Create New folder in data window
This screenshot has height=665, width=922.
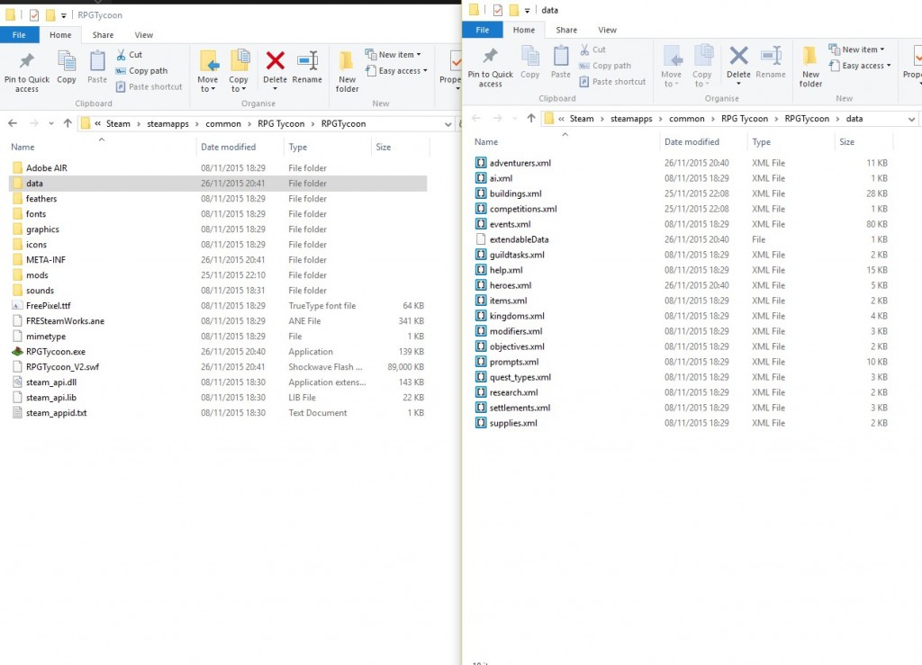pos(810,67)
